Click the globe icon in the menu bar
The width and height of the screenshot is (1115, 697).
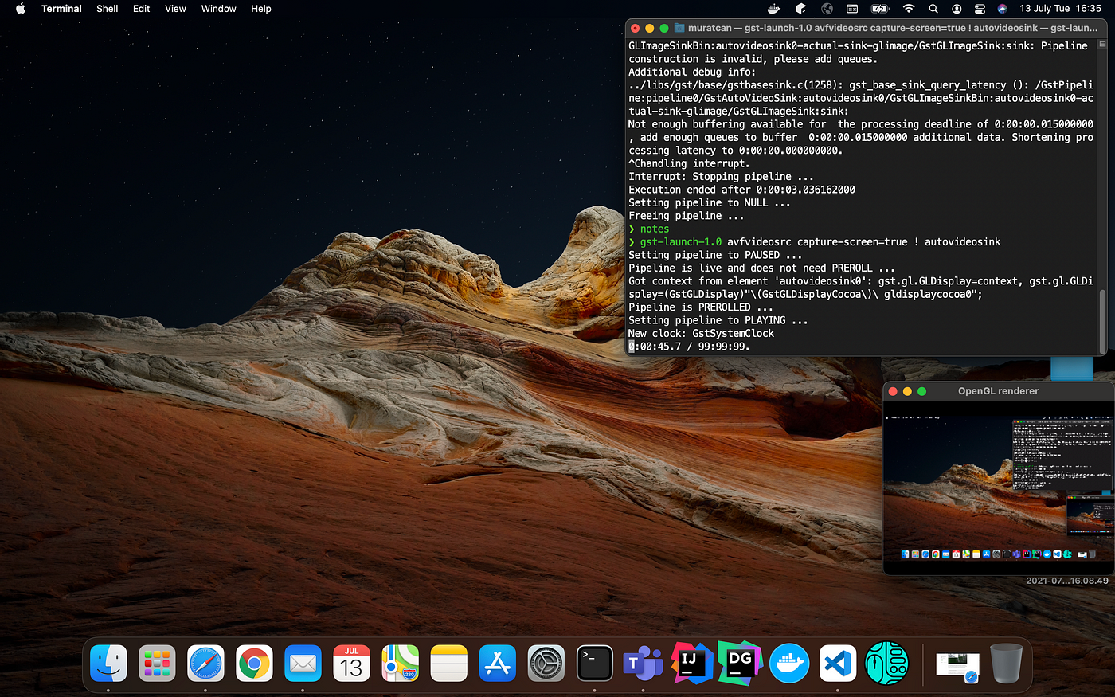tap(827, 9)
